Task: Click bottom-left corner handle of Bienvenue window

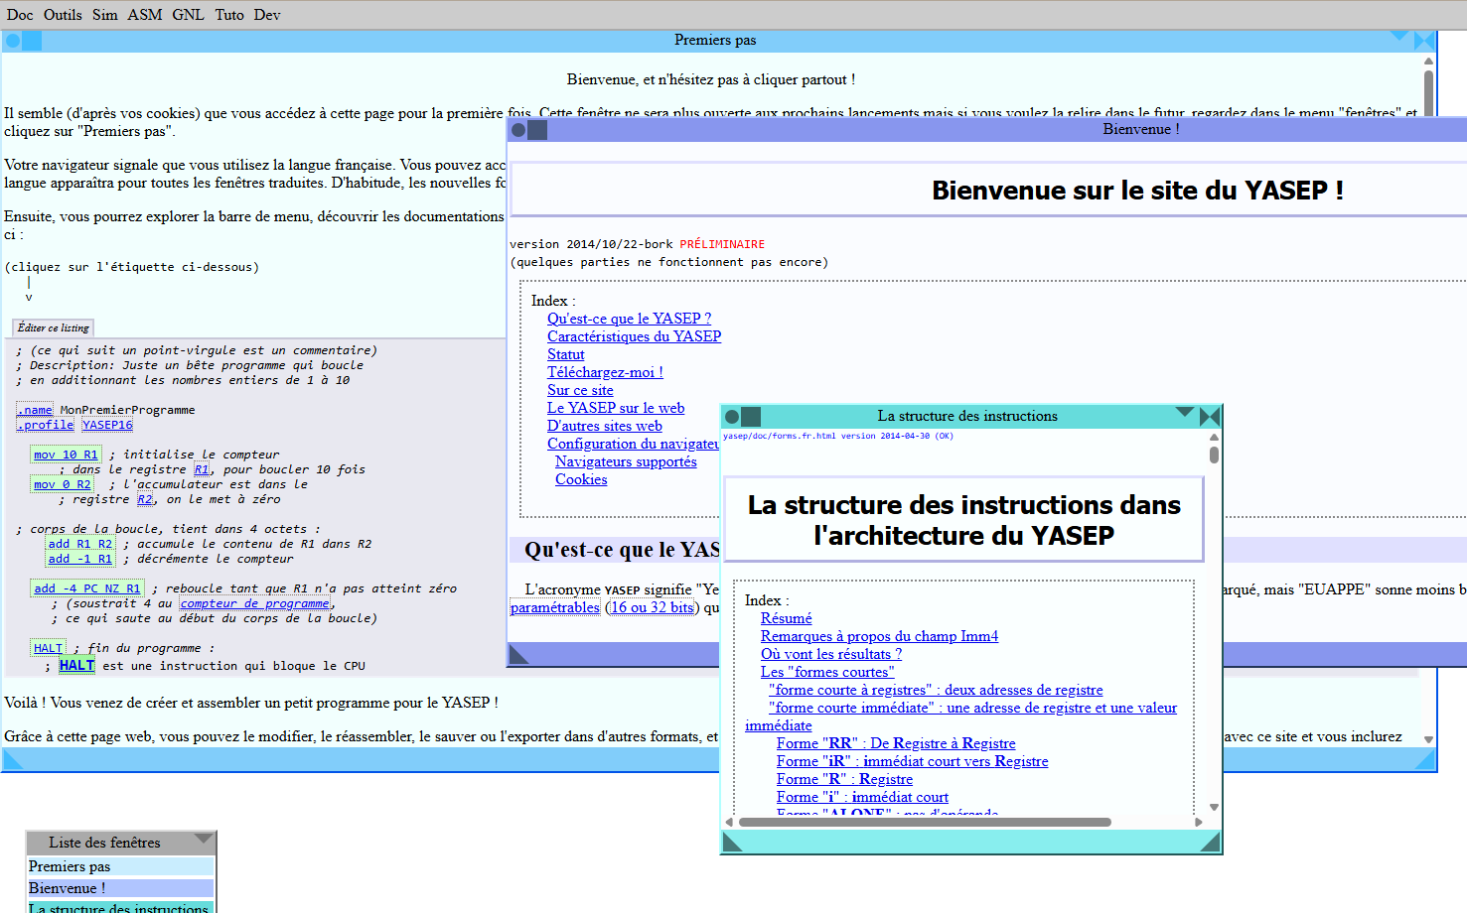Action: point(518,654)
